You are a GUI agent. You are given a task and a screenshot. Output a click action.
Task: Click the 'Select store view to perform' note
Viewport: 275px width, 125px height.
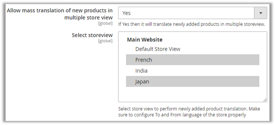(189, 109)
